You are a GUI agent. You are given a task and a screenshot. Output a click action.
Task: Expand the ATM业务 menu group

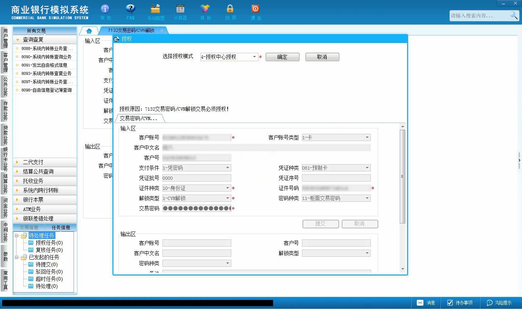45,209
